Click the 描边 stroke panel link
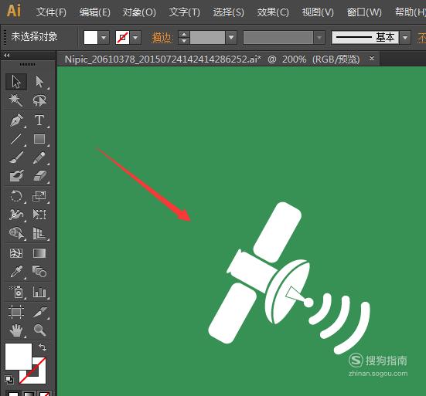426x396 pixels. (162, 37)
